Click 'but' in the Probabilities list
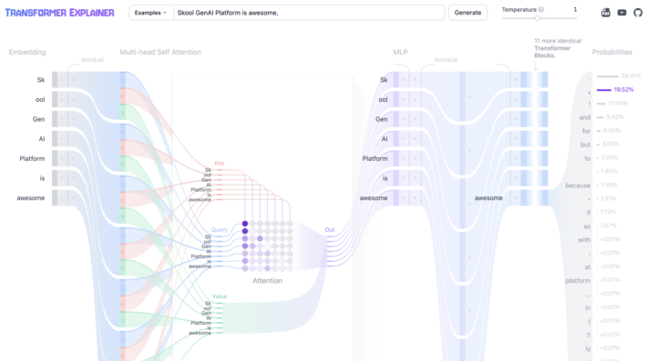 click(x=586, y=145)
